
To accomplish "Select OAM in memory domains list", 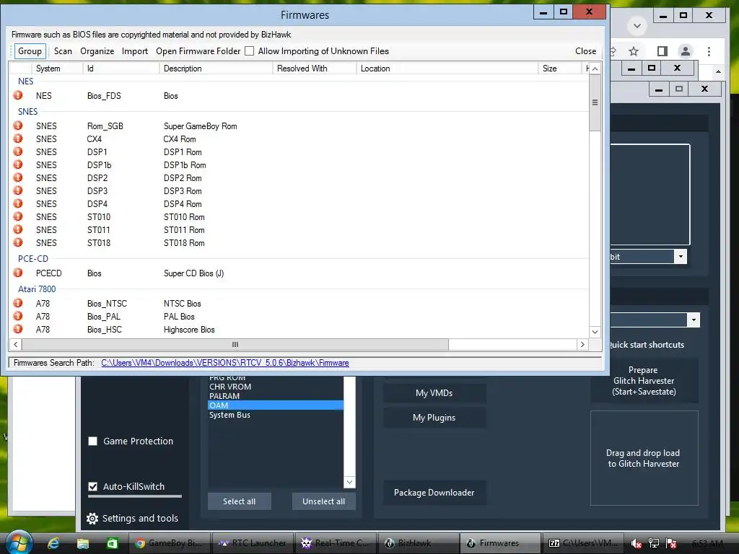I will pyautogui.click(x=275, y=405).
